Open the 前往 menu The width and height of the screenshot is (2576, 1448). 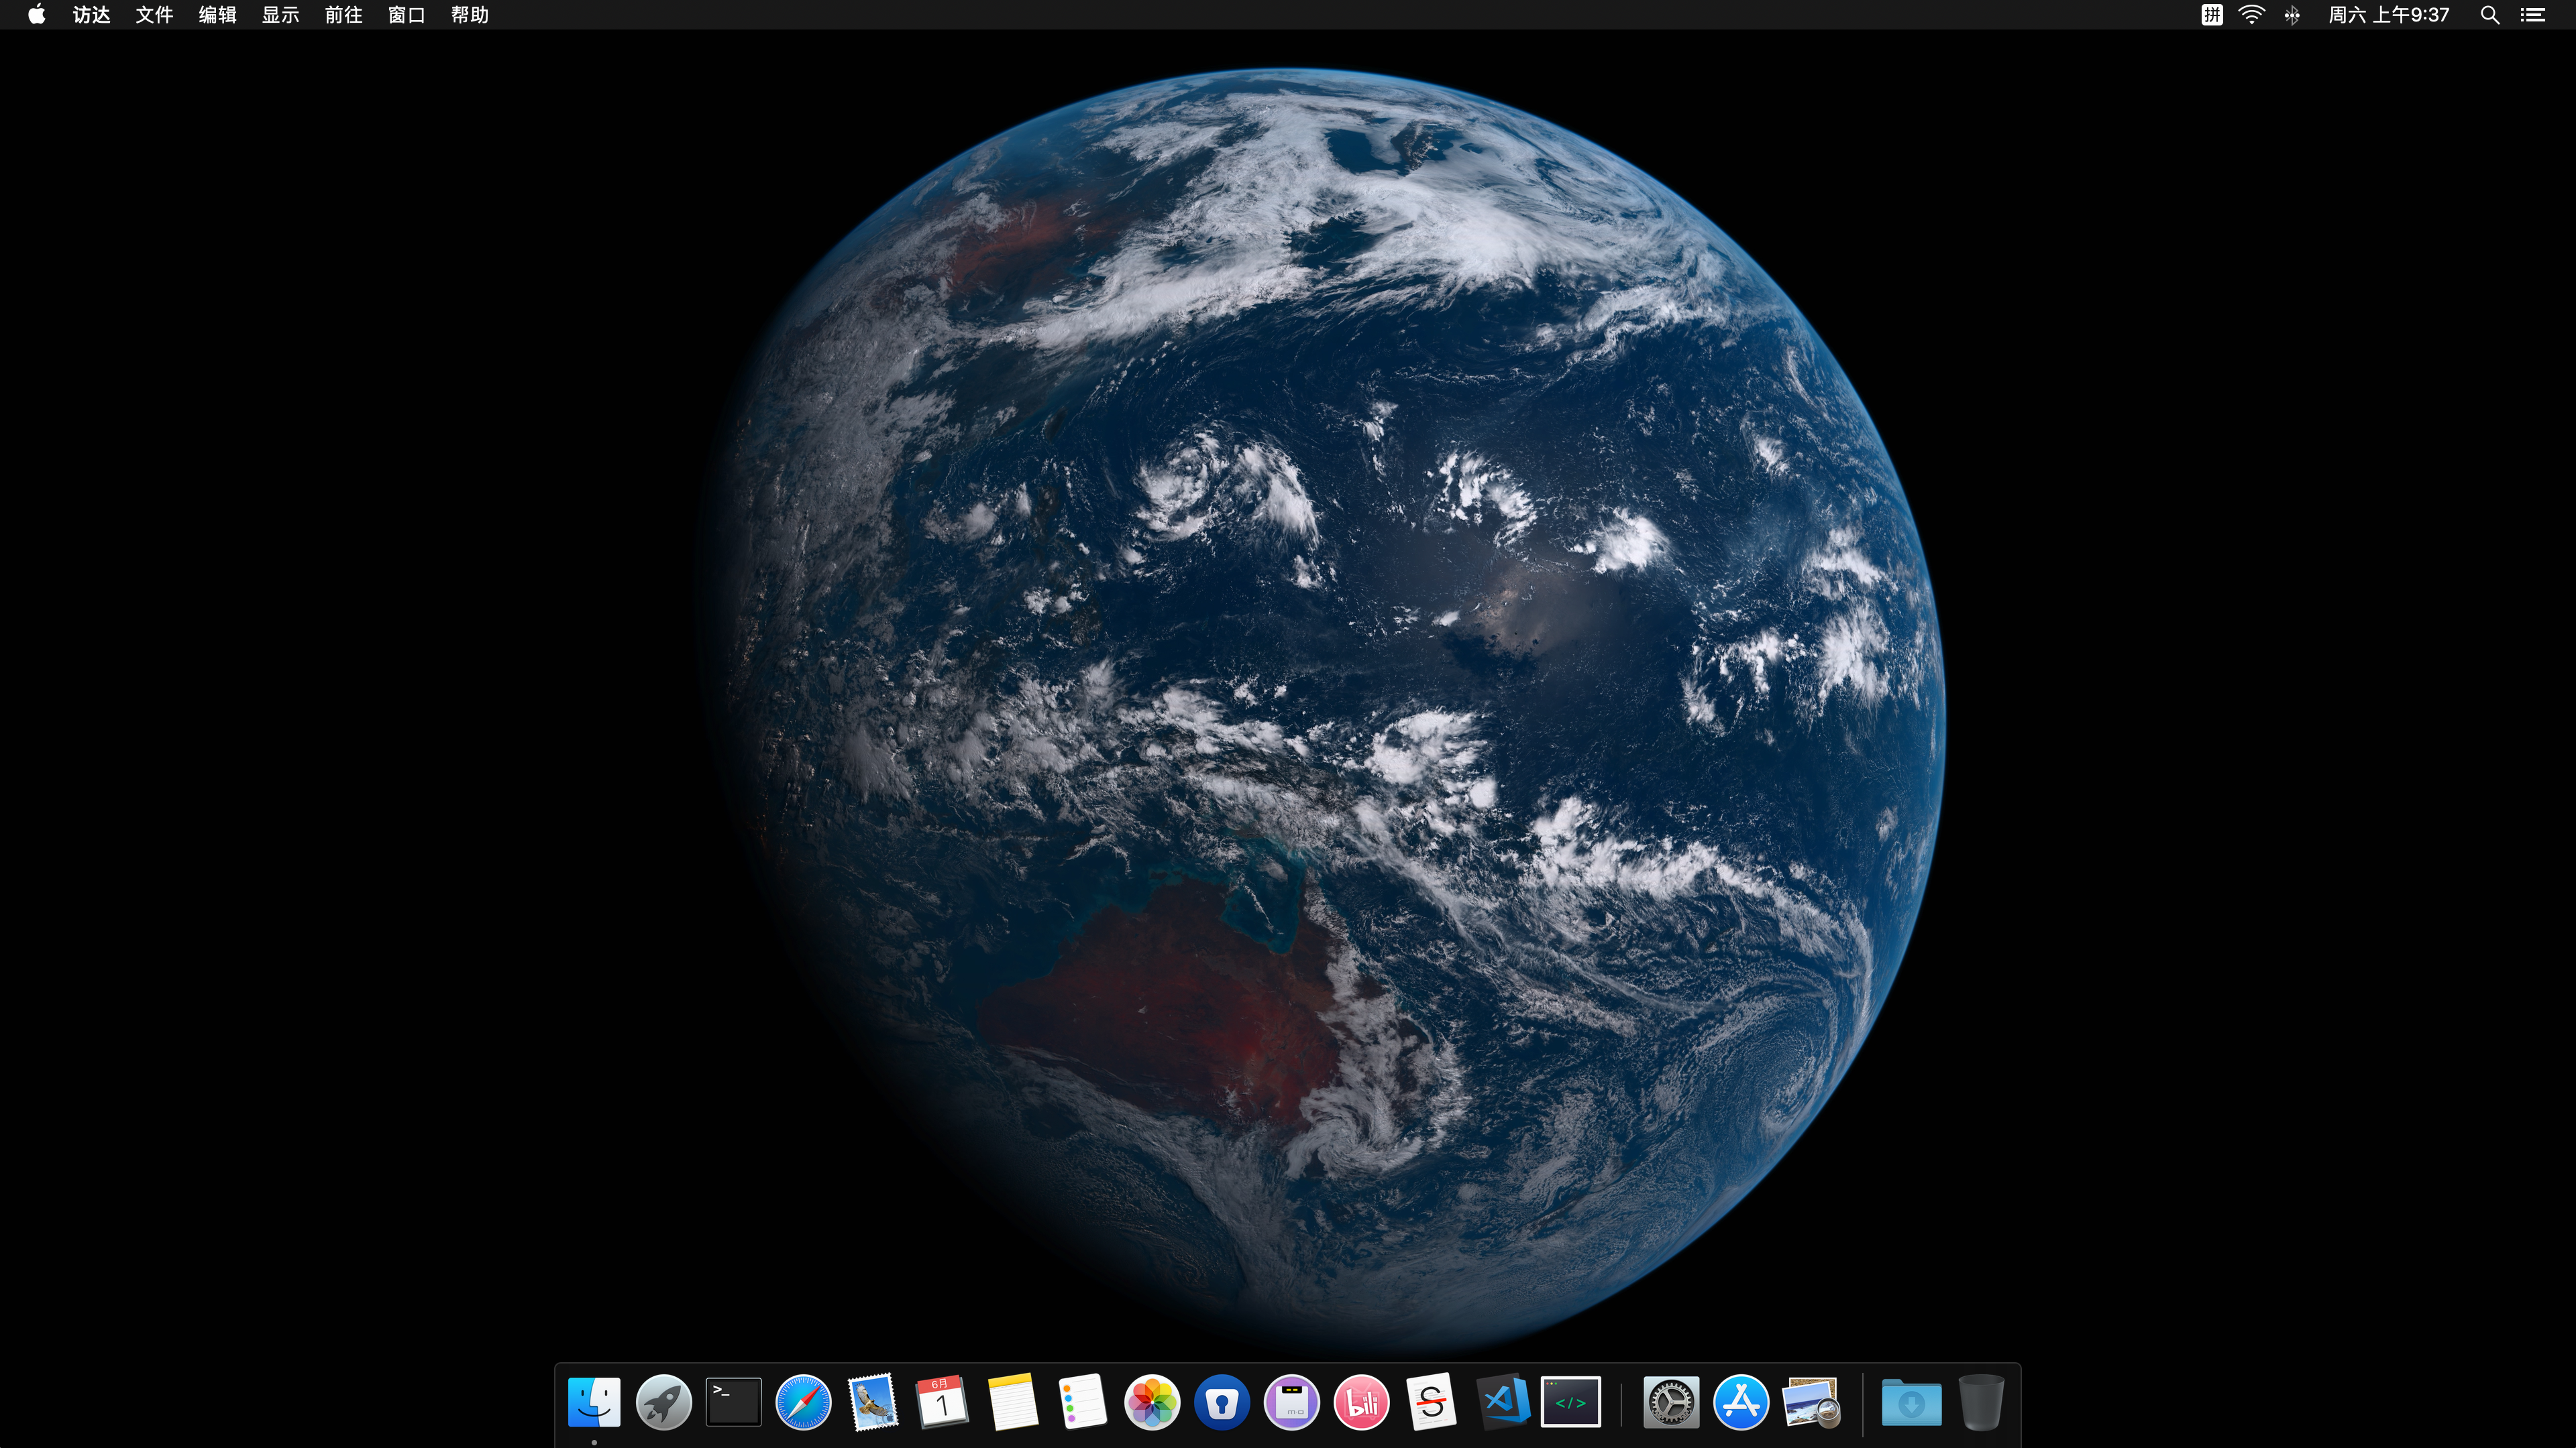pyautogui.click(x=343, y=15)
